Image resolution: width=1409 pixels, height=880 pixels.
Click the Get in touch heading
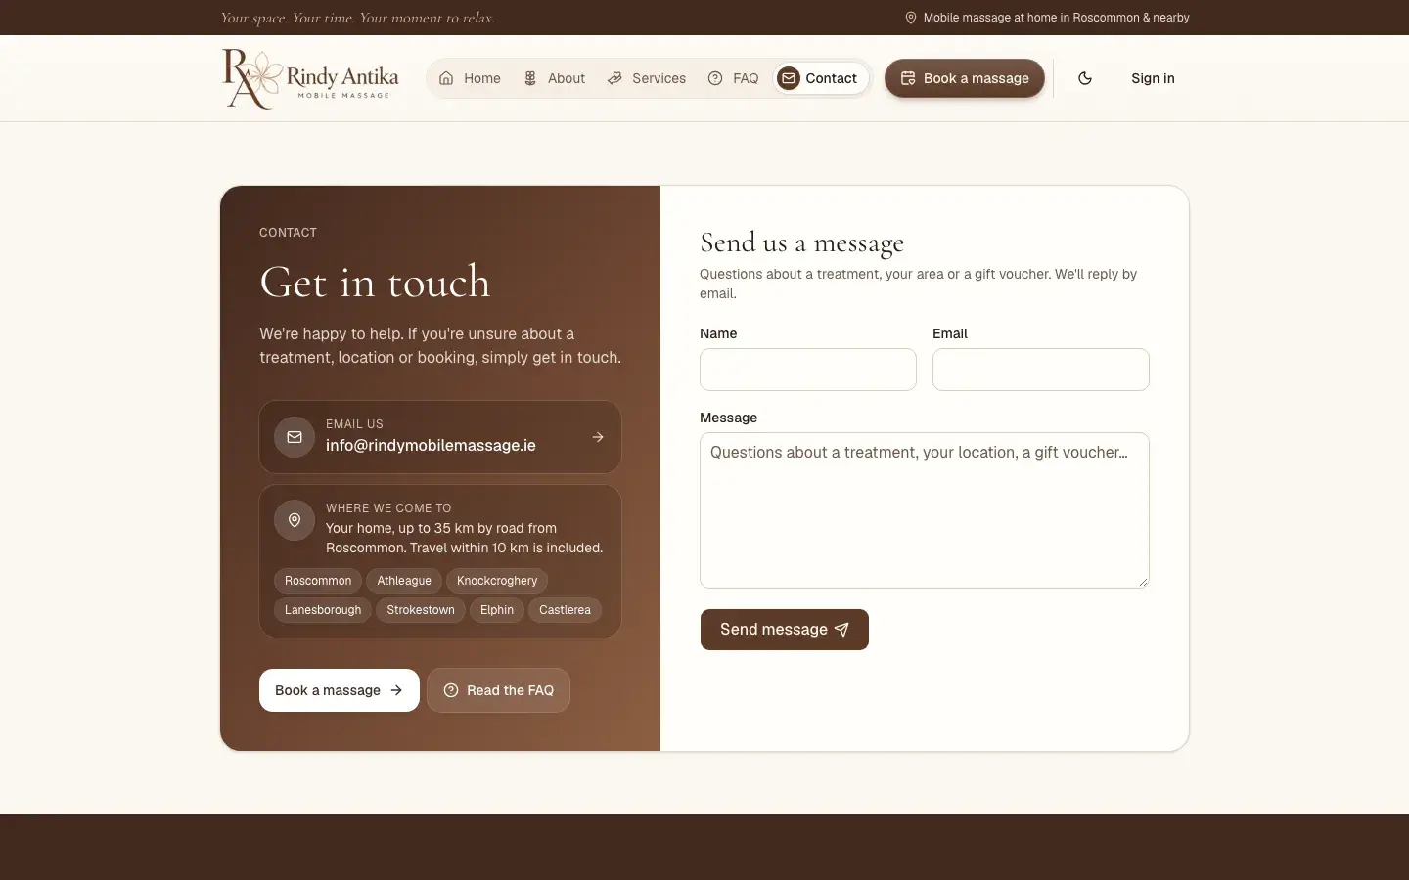pos(375,282)
